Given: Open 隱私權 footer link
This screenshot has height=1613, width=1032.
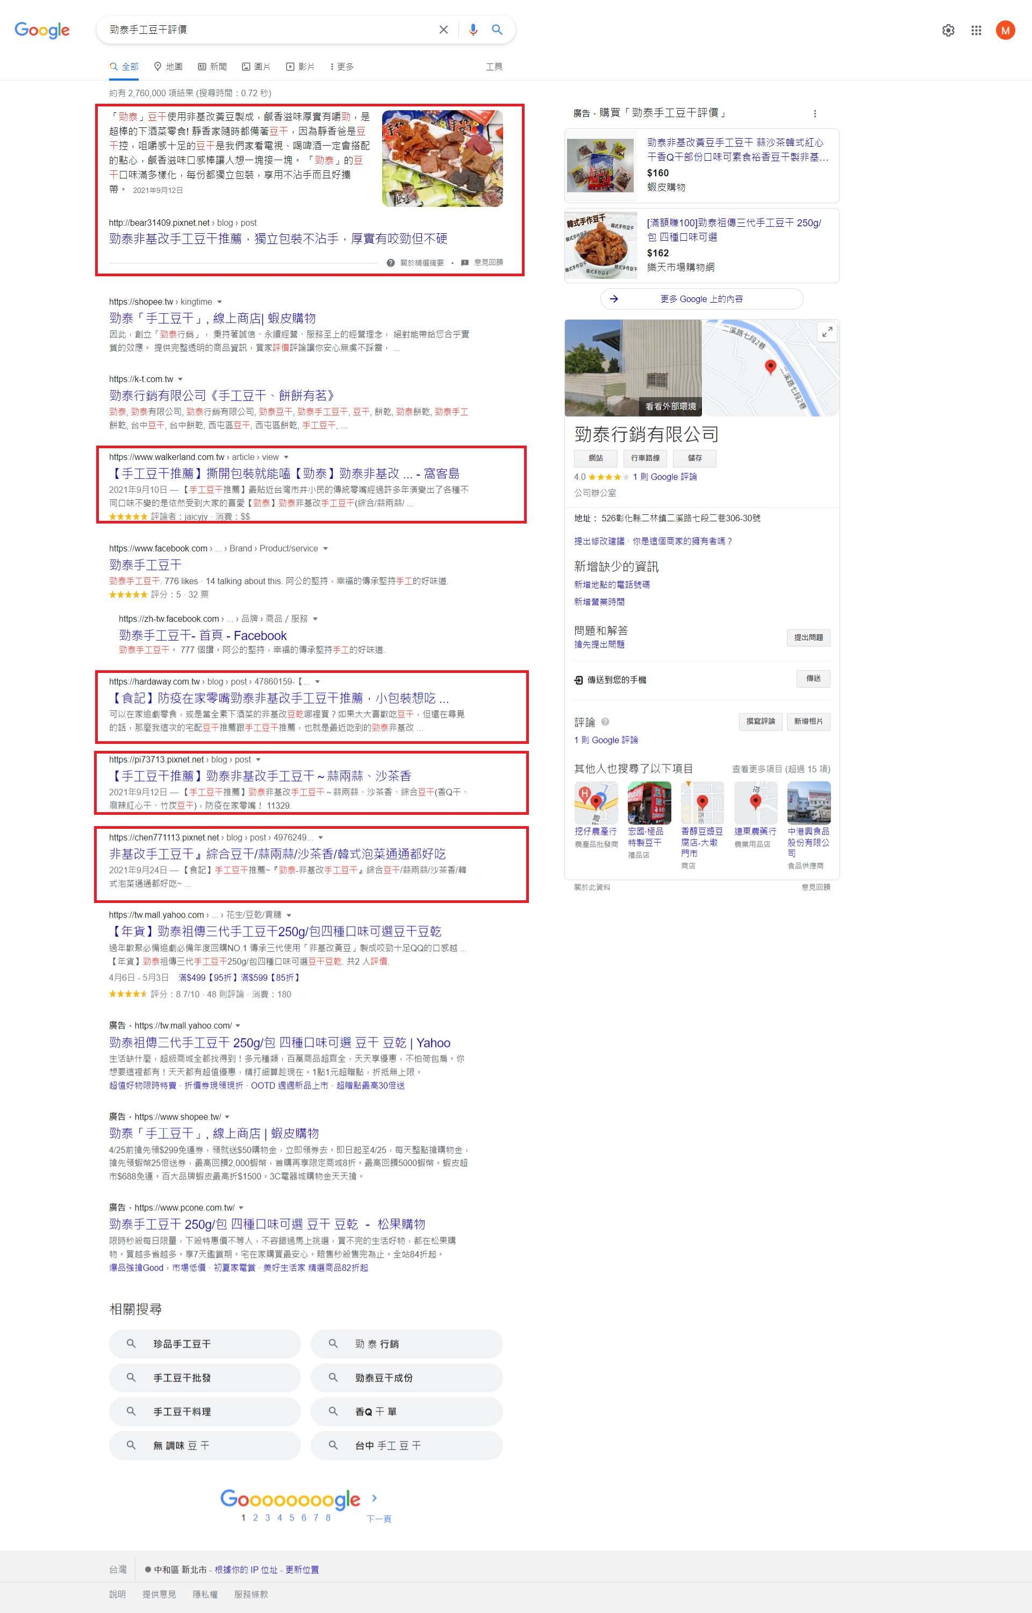Looking at the screenshot, I should pyautogui.click(x=205, y=1594).
